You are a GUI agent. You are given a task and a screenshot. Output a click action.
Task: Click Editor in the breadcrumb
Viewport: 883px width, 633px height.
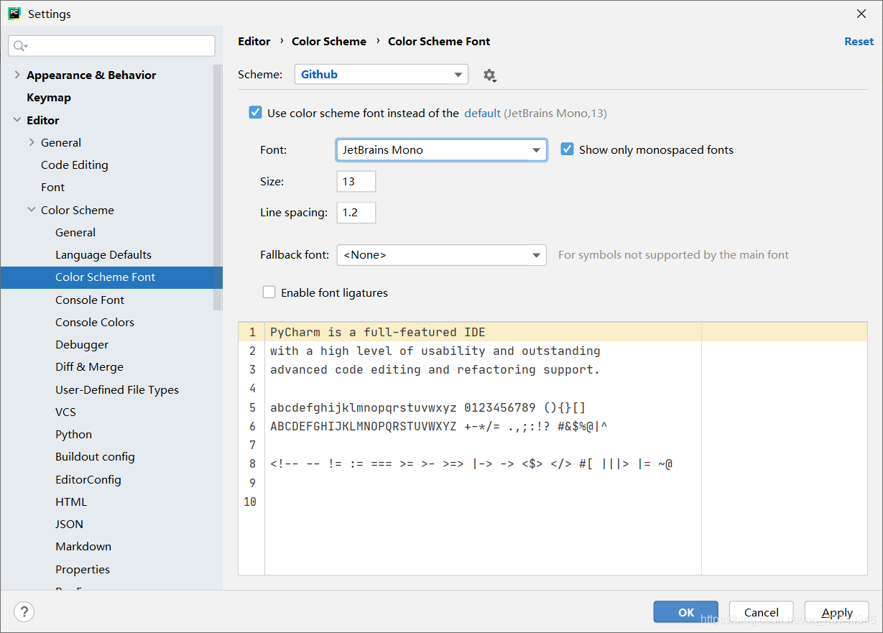pyautogui.click(x=254, y=41)
